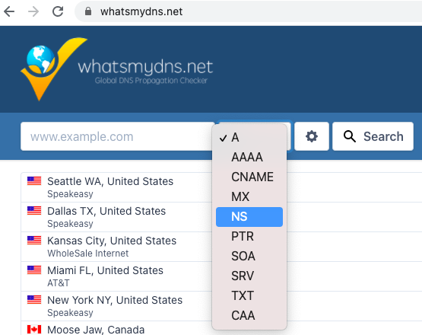This screenshot has width=422, height=335.
Task: Click the whatsmydns.net address bar URL
Action: [141, 11]
